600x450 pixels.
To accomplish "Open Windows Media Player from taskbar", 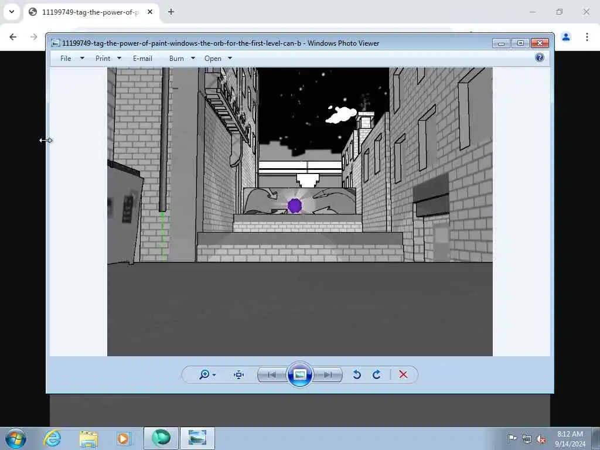I will (123, 438).
